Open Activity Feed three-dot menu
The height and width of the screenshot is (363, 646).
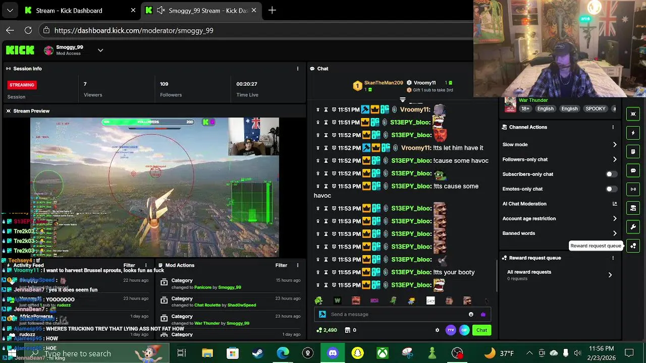coord(146,265)
